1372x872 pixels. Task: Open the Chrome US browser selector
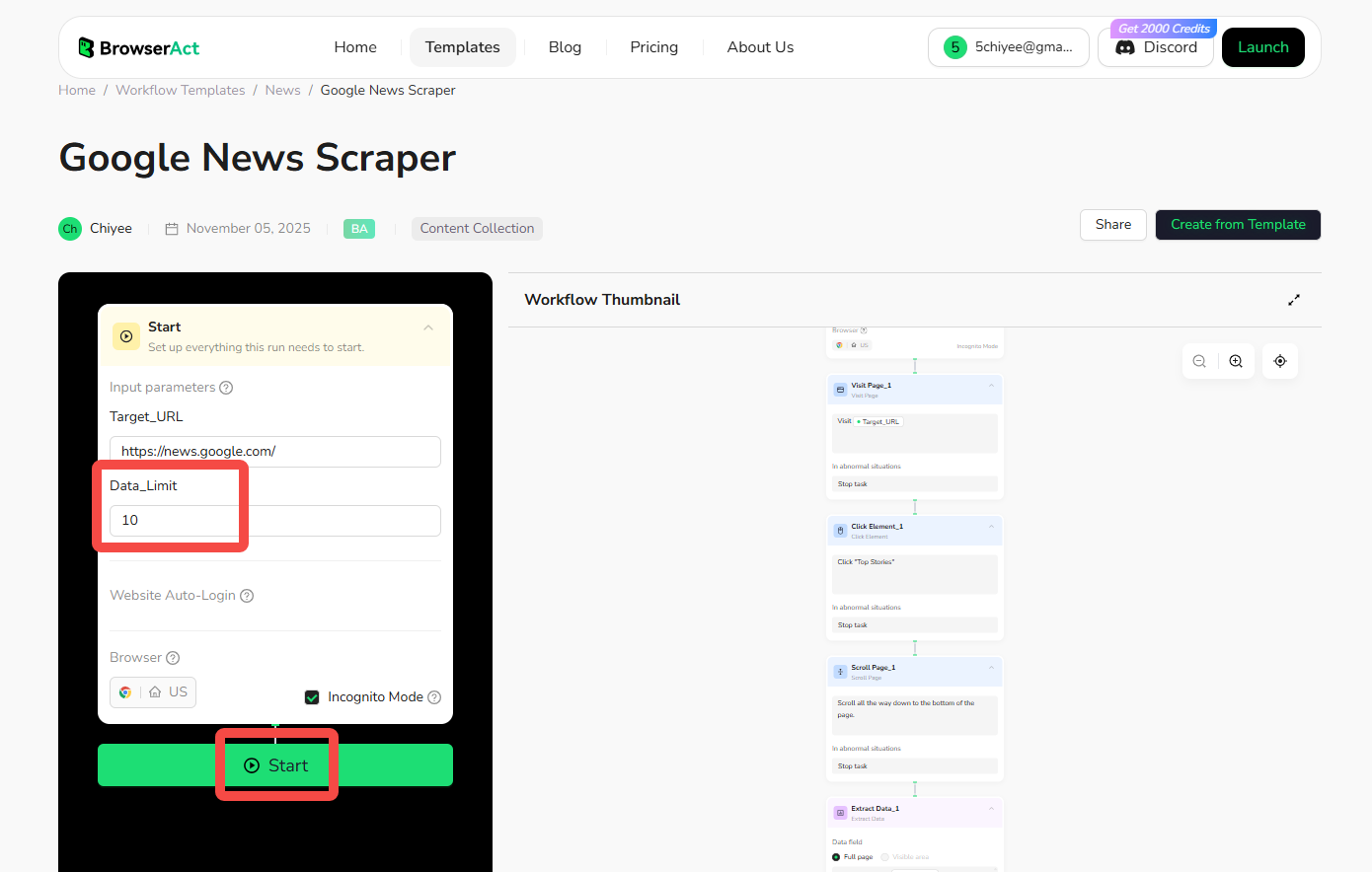pyautogui.click(x=153, y=692)
